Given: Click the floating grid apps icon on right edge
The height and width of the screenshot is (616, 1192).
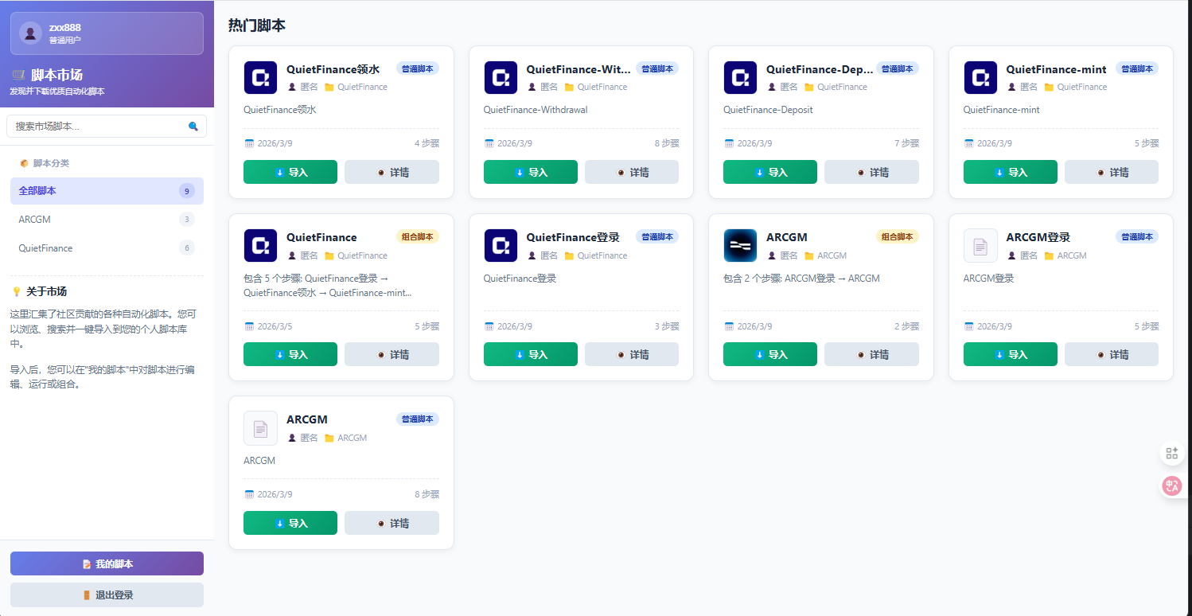Looking at the screenshot, I should coord(1172,454).
